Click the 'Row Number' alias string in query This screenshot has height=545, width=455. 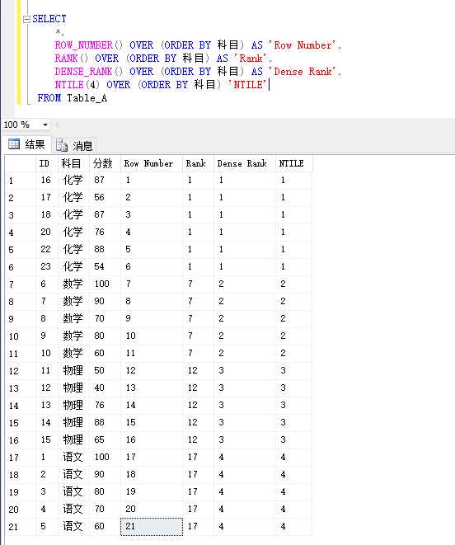coord(303,45)
